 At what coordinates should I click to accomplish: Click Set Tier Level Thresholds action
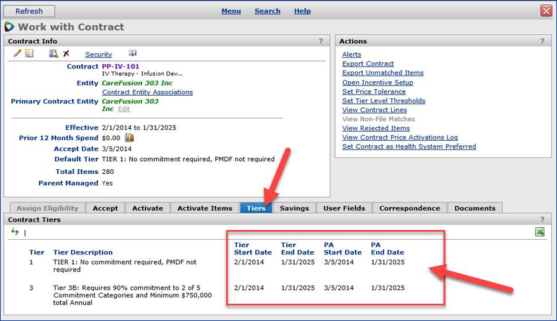[x=384, y=101]
